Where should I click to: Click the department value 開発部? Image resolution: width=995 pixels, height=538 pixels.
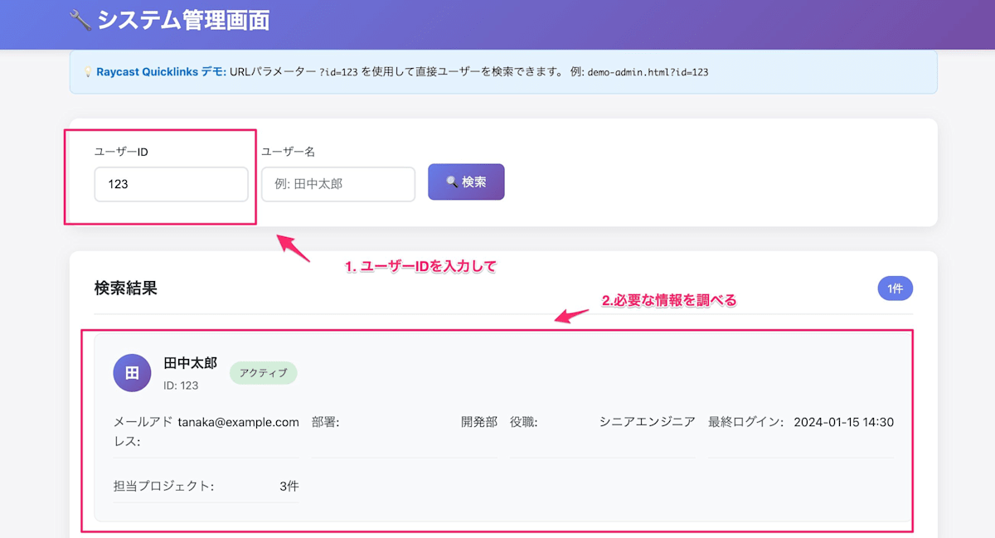tap(479, 422)
